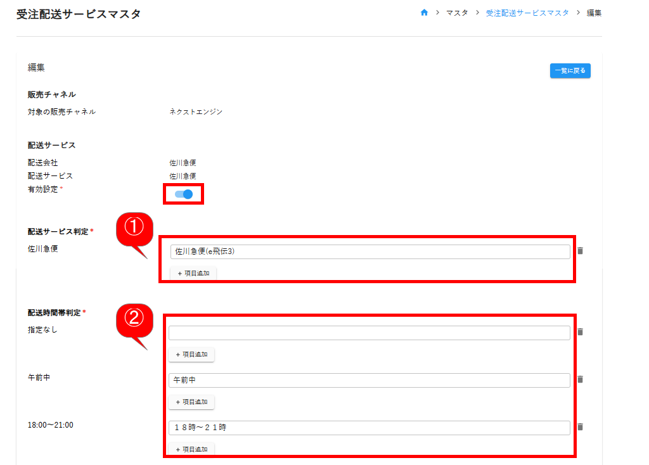Click trash icon for 指定なし row
This screenshot has height=465, width=649.
580,331
